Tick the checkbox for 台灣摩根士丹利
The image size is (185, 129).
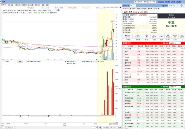pyautogui.click(x=123, y=92)
